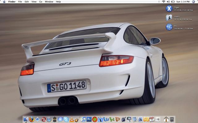Viewport: 198px width, 123px height.
Task: Open the Wi-Fi AirPort status menu
Action: pos(164,2)
